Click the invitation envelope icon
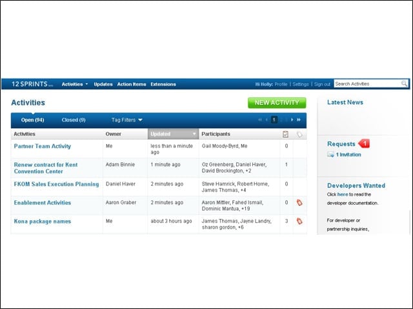 [x=330, y=154]
